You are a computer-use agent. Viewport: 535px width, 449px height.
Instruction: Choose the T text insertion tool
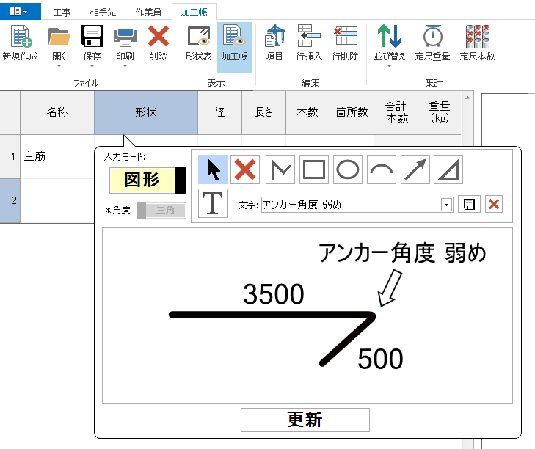tap(213, 203)
